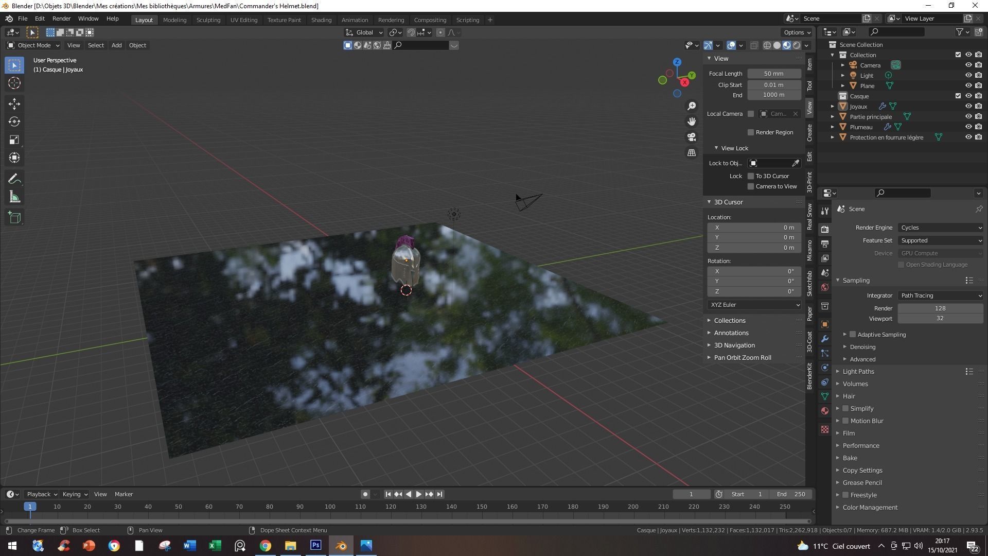The width and height of the screenshot is (988, 556).
Task: Select the Scale tool
Action: [14, 140]
